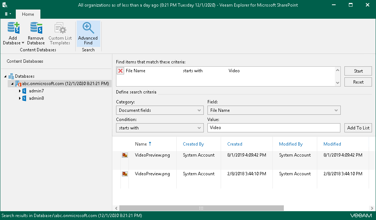Click the first VideoPreview.png file icon
The width and height of the screenshot is (376, 220).
(x=125, y=155)
